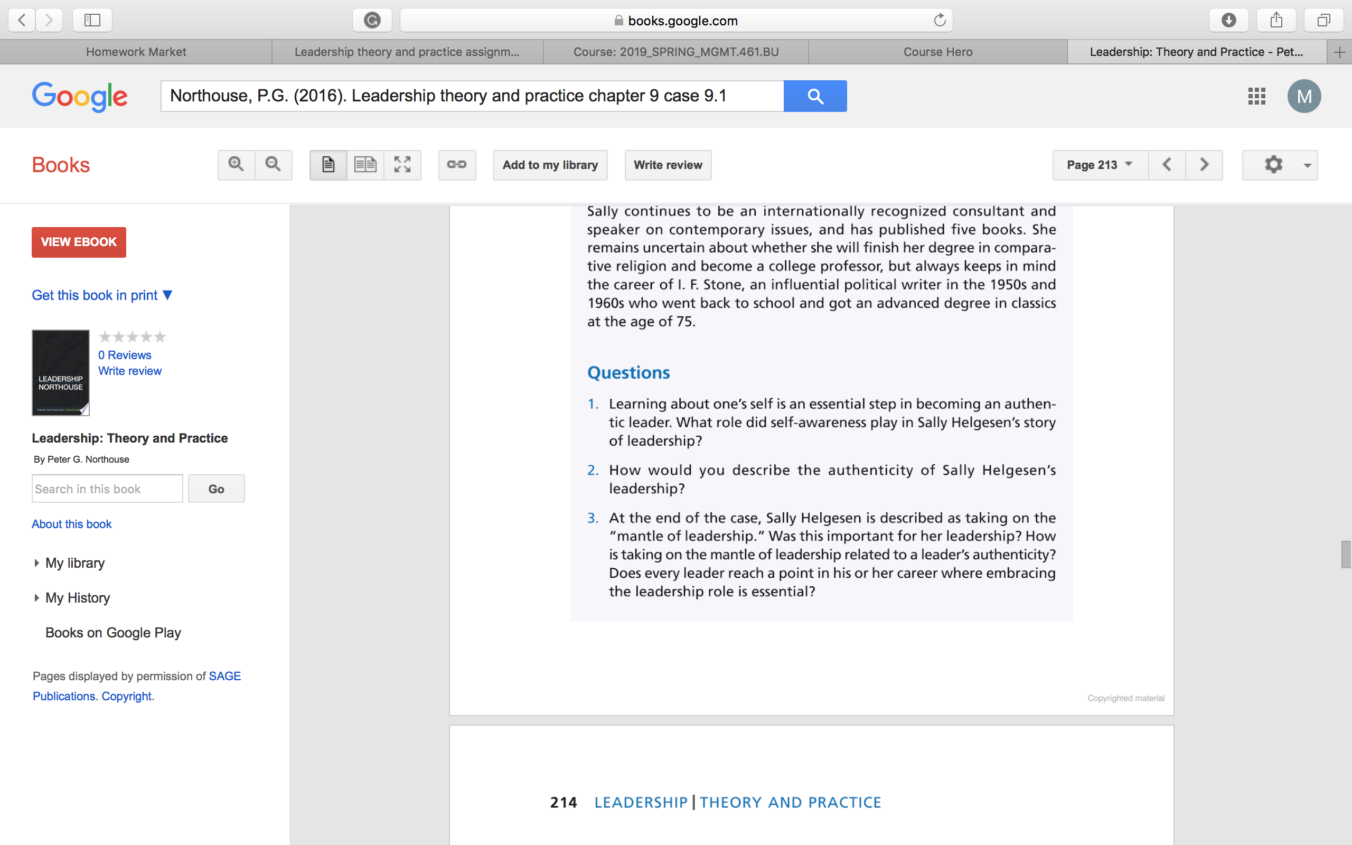This screenshot has height=845, width=1352.
Task: Click the VIEW EBOOK button
Action: tap(79, 242)
